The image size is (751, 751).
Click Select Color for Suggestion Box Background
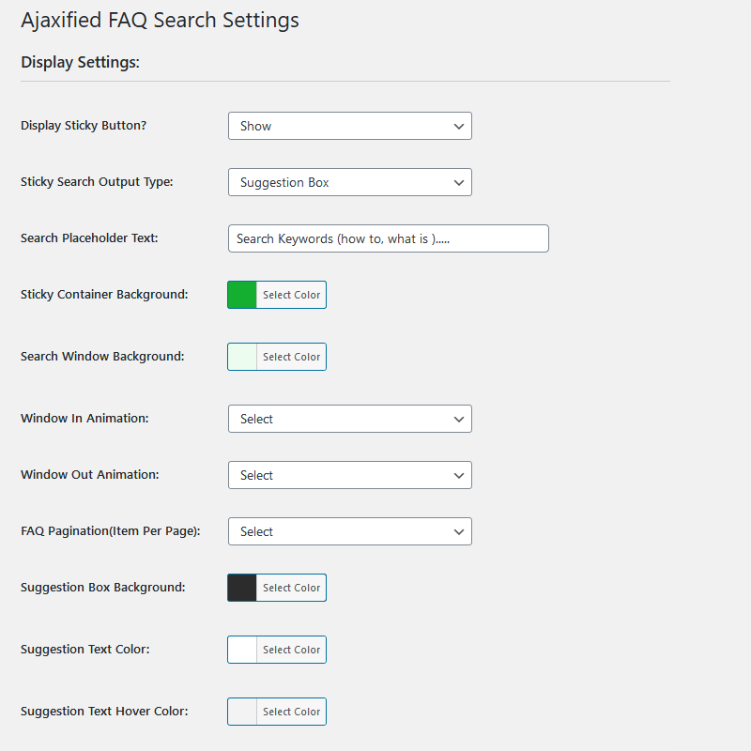point(291,587)
